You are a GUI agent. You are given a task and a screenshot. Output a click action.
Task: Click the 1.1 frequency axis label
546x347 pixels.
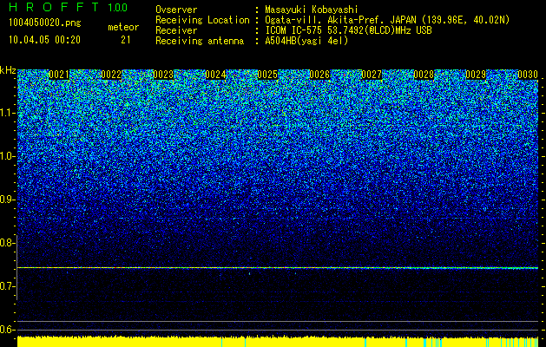point(6,113)
